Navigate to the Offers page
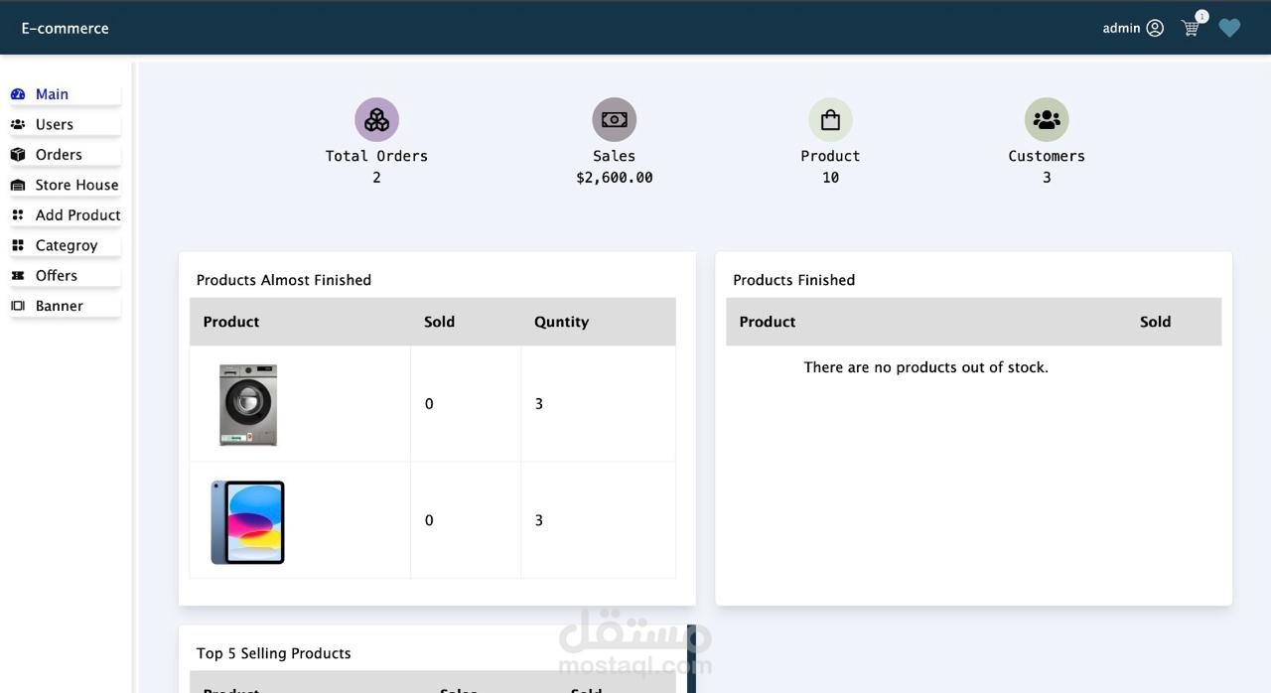Screen dimensions: 1271x693 pyautogui.click(x=57, y=276)
